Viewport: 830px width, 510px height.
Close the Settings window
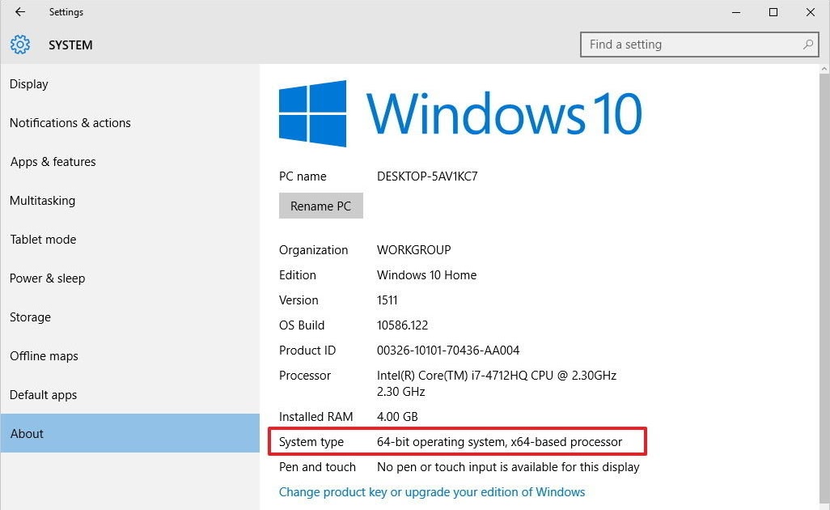click(x=811, y=12)
